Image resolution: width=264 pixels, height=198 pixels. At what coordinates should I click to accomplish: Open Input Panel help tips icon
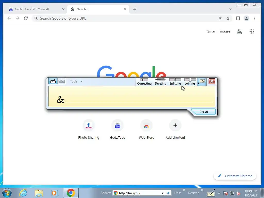click(202, 81)
